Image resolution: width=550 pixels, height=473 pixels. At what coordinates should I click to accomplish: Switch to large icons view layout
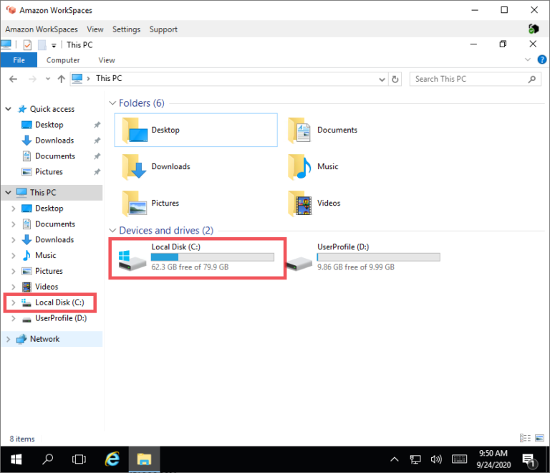pos(538,439)
